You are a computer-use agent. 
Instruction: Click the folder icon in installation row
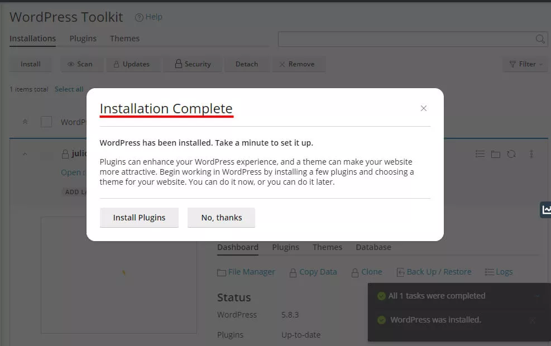(x=496, y=154)
